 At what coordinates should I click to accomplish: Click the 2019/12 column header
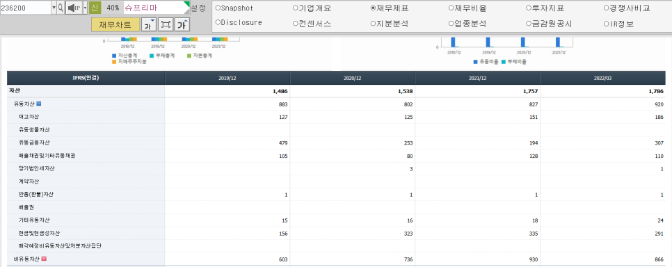coord(227,78)
